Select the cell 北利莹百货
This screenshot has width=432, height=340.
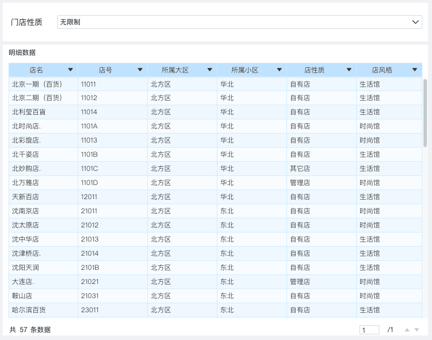coord(43,112)
